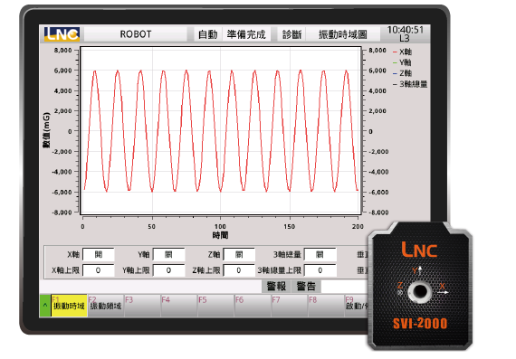Click the green caret icon beside F1

pyautogui.click(x=44, y=306)
